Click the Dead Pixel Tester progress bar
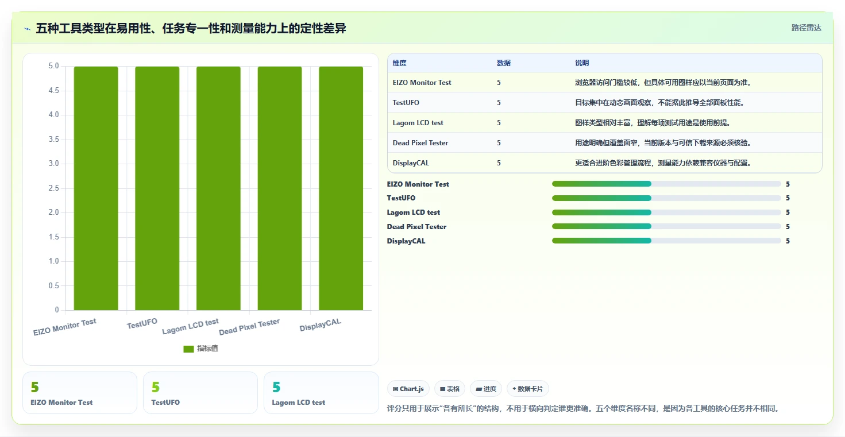 pos(666,227)
